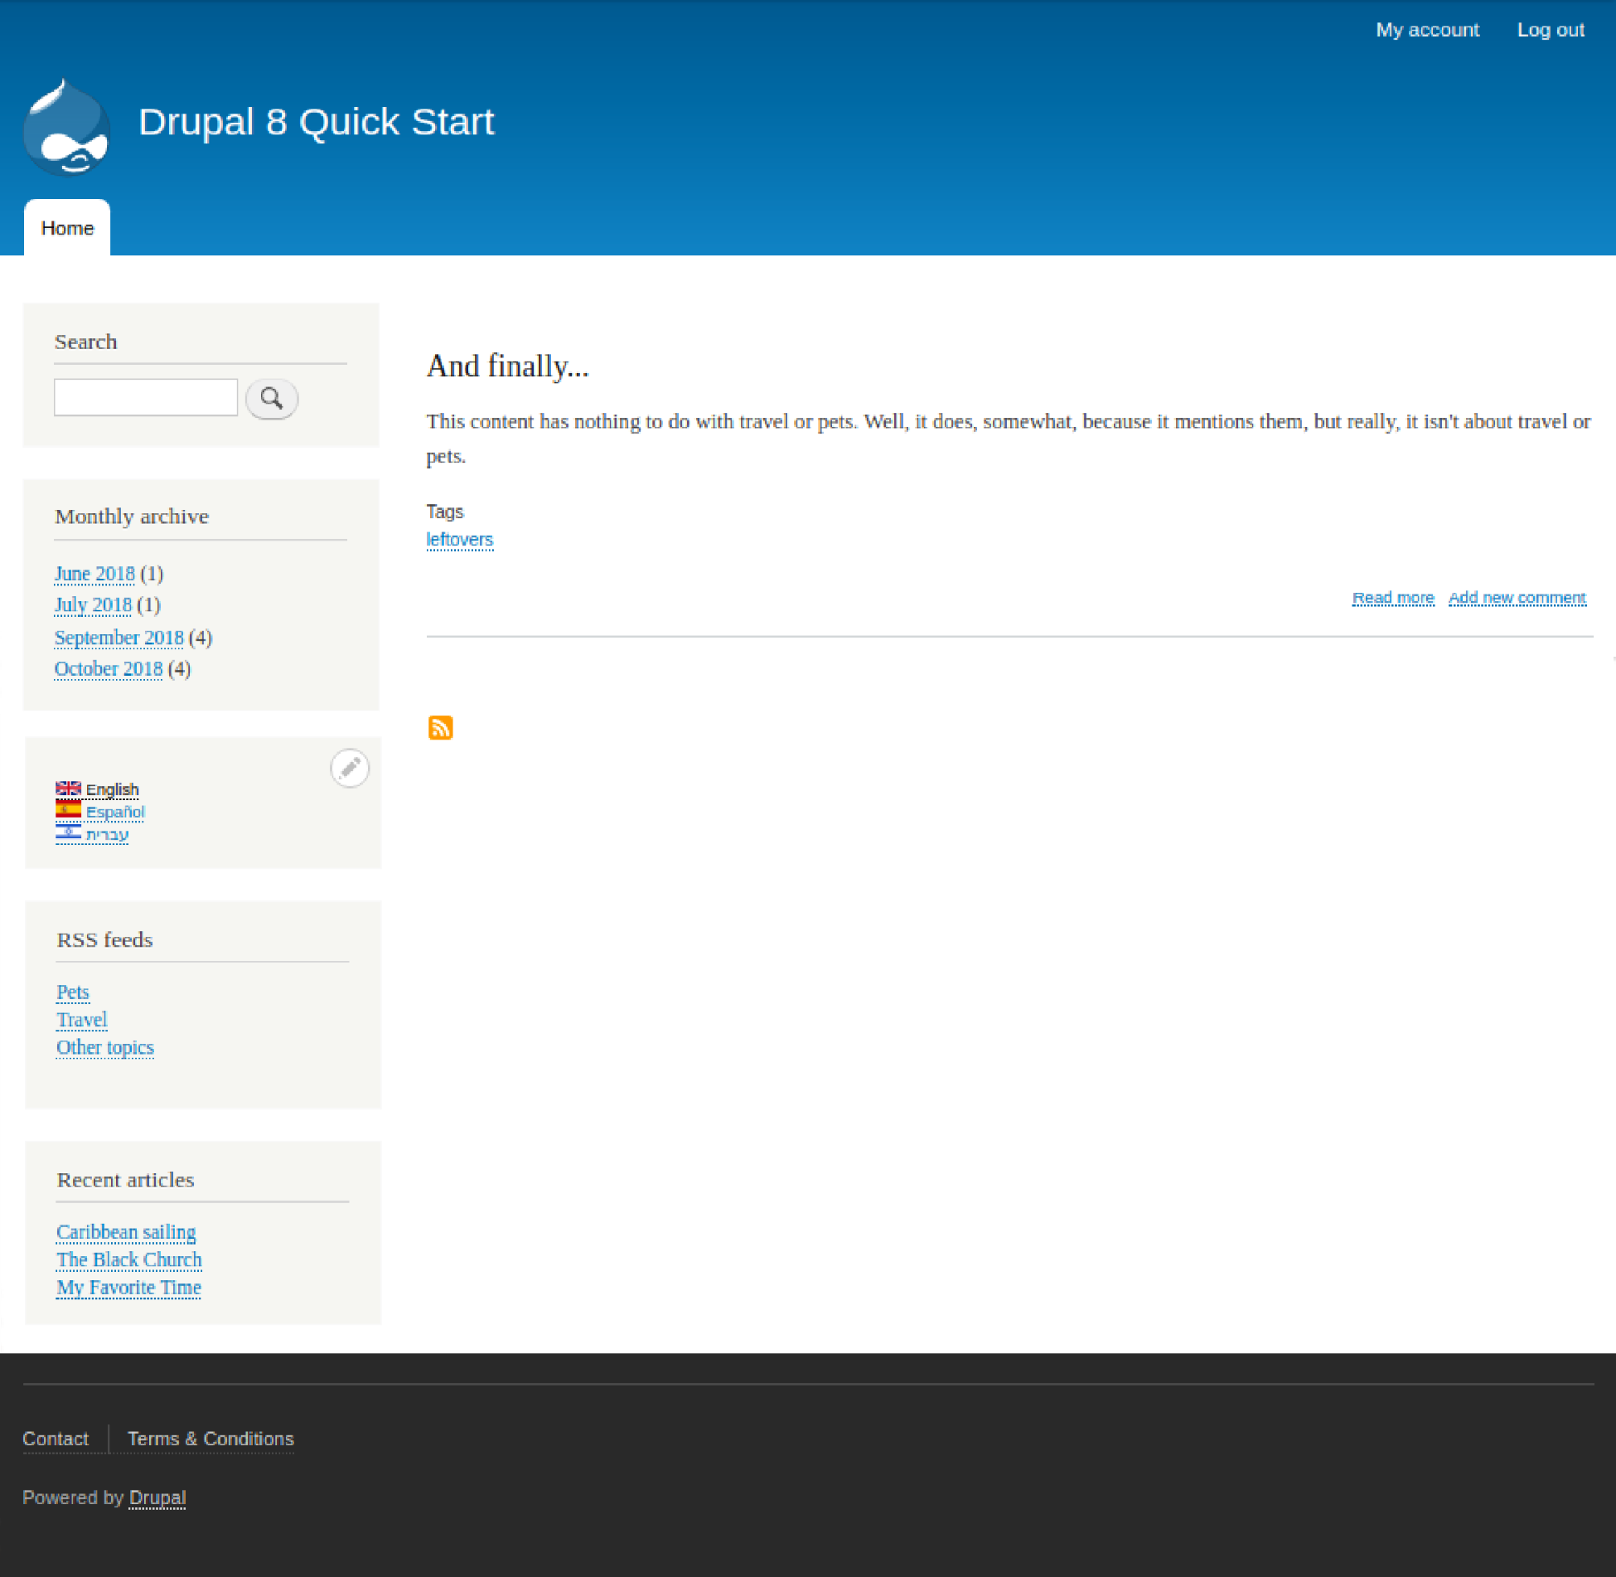Open the leftovers tag
The width and height of the screenshot is (1616, 1577).
point(459,539)
